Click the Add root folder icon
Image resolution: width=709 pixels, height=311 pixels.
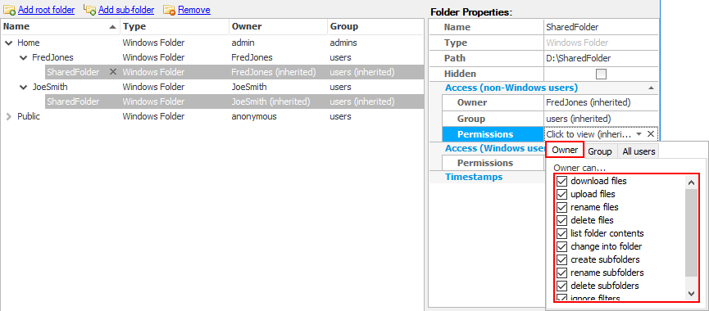click(x=9, y=10)
